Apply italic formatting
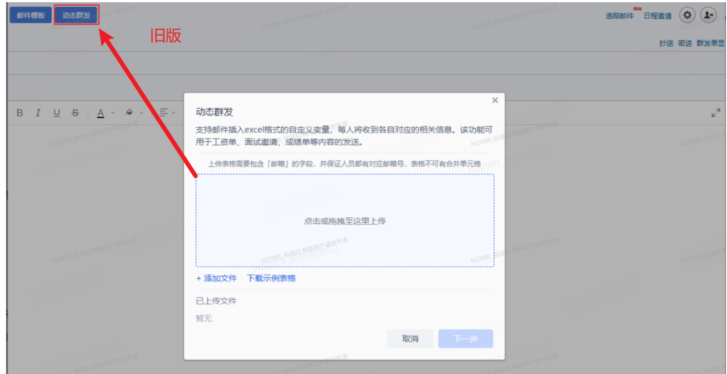This screenshot has width=727, height=374. 38,112
